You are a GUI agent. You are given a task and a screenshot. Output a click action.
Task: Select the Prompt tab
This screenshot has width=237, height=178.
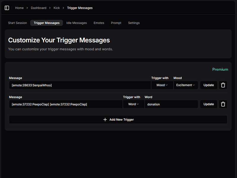[x=116, y=23]
